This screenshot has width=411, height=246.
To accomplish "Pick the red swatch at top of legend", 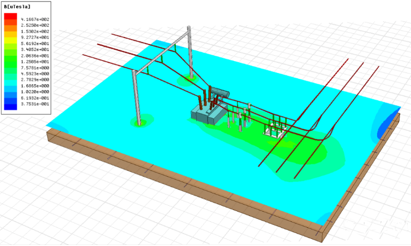I will (x=11, y=16).
